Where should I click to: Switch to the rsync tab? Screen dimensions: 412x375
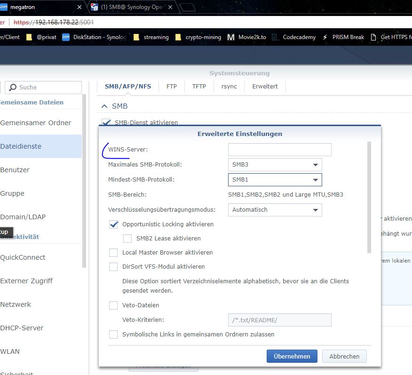[229, 87]
